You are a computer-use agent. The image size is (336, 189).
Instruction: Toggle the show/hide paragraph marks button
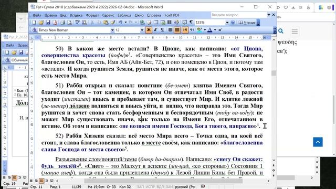(191, 22)
